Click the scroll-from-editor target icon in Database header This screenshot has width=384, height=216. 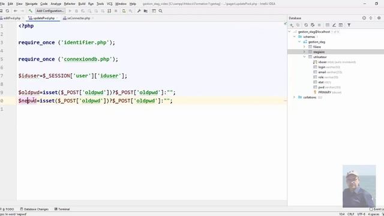364,18
